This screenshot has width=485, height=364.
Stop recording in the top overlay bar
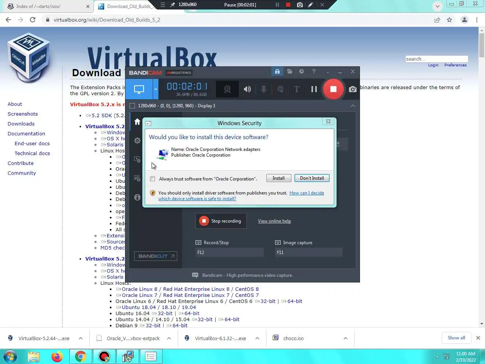pyautogui.click(x=288, y=5)
